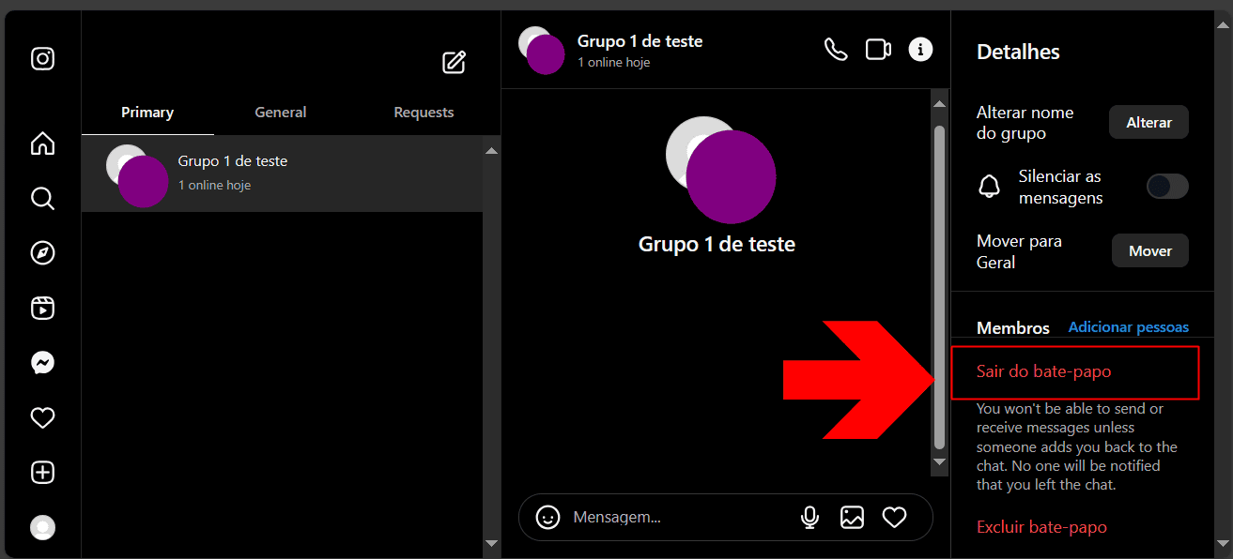Click the Membros heading
Image resolution: width=1233 pixels, height=559 pixels.
tap(1013, 328)
